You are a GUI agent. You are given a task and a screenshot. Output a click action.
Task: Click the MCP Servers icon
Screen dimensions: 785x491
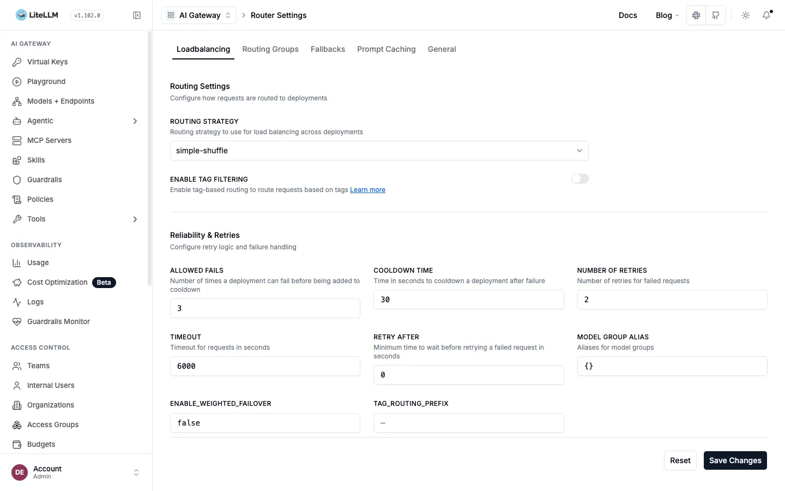point(17,141)
